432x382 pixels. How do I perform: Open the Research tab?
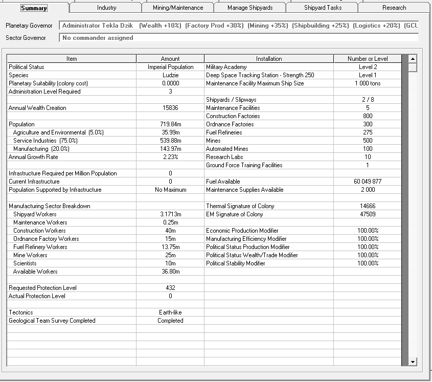point(394,8)
